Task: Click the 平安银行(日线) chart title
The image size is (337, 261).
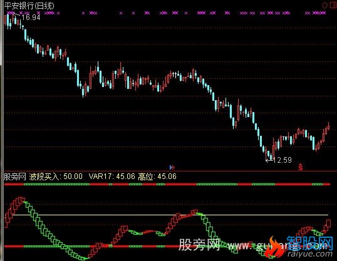Action: tap(29, 6)
